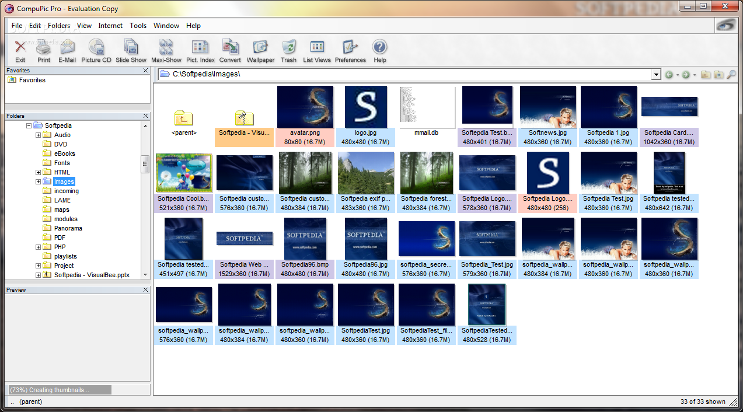Open the Softpedia - Visu... zipped folder
Screen dimensions: 743x412
tap(244, 118)
